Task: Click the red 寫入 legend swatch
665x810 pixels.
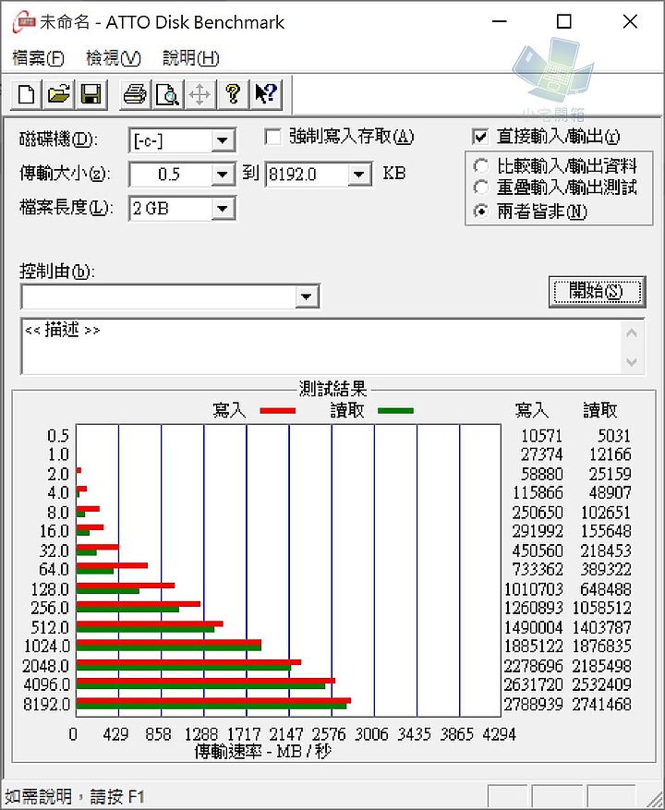Action: [x=277, y=411]
